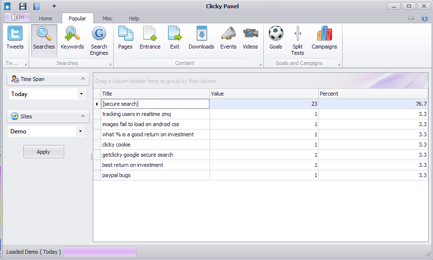Click the value 23 cell
433x260 pixels.
pos(264,104)
